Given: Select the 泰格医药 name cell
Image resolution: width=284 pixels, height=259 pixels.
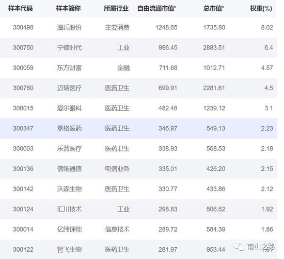Looking at the screenshot, I should point(69,128).
